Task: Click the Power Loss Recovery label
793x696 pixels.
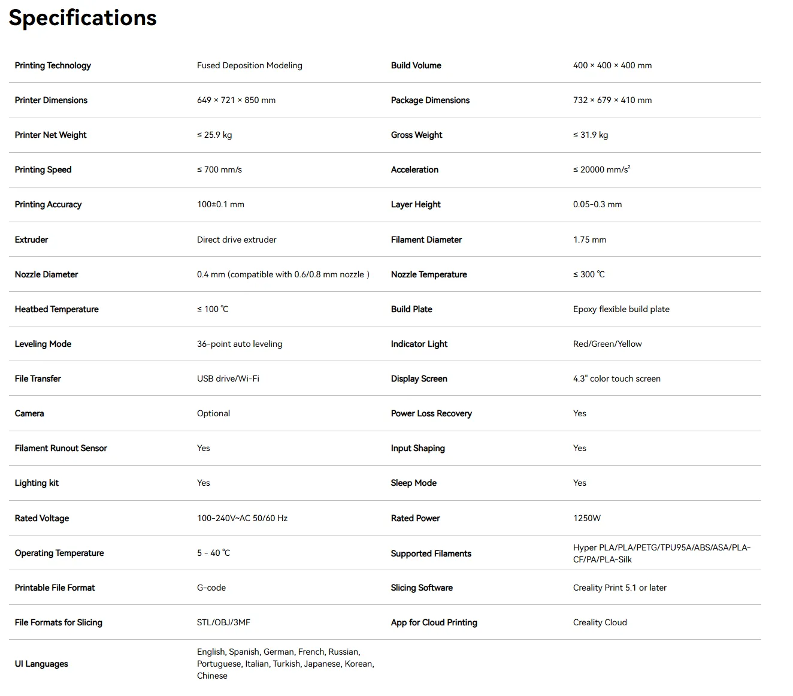Action: pyautogui.click(x=431, y=413)
